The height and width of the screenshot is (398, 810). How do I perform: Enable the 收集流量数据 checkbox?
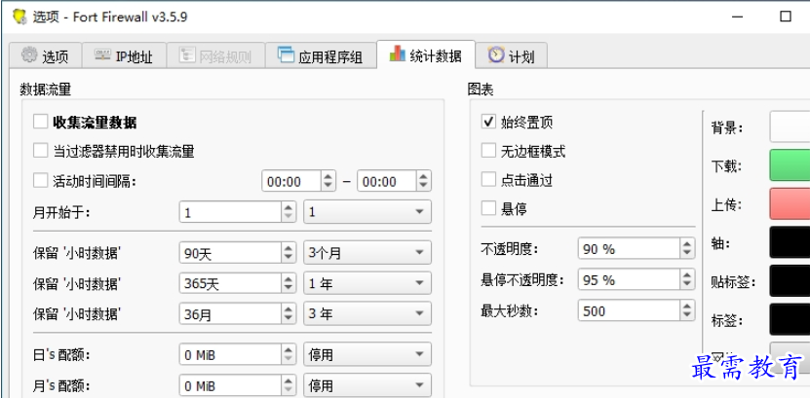(x=40, y=123)
